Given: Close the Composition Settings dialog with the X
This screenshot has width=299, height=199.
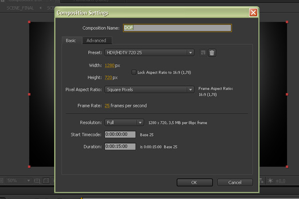Looking at the screenshot, I should point(253,13).
